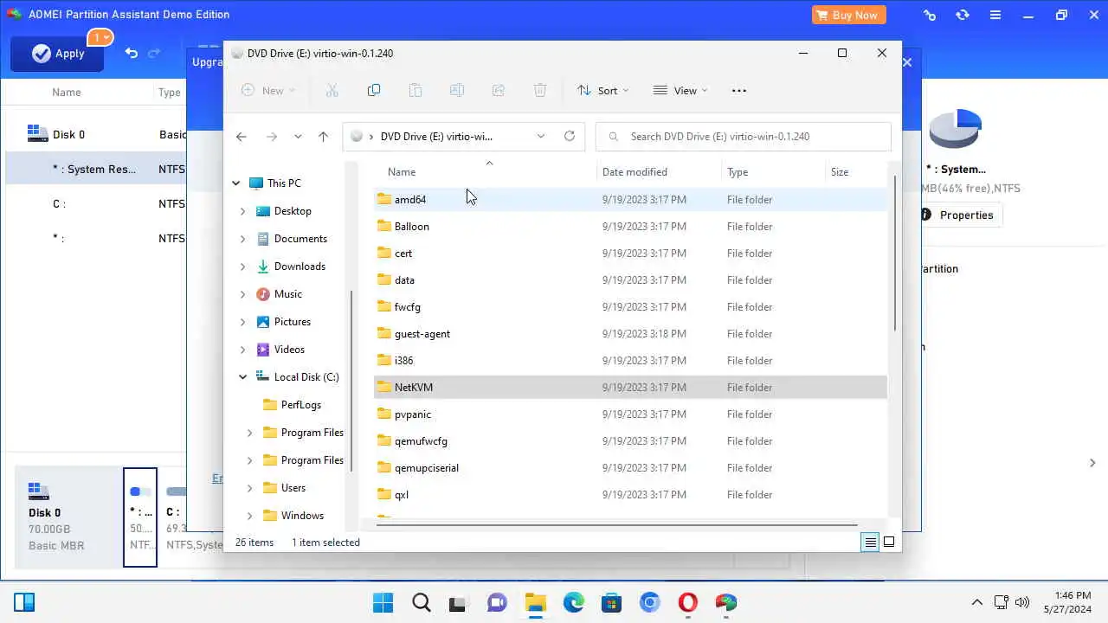Click the Share icon in Explorer toolbar
The height and width of the screenshot is (623, 1108).
click(x=499, y=90)
